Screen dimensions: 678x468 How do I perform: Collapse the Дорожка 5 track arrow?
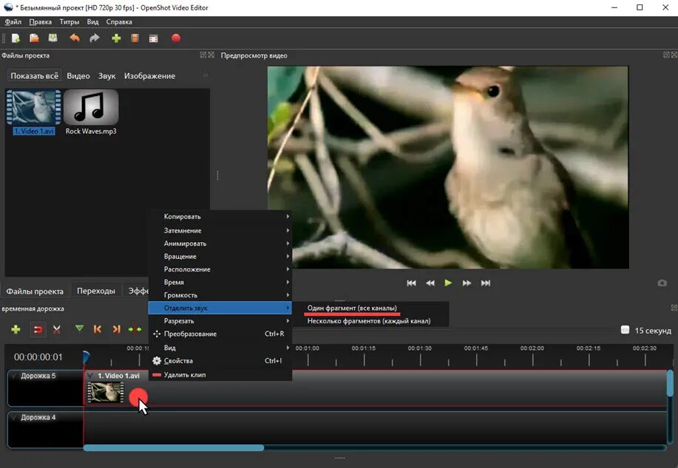pyautogui.click(x=14, y=376)
